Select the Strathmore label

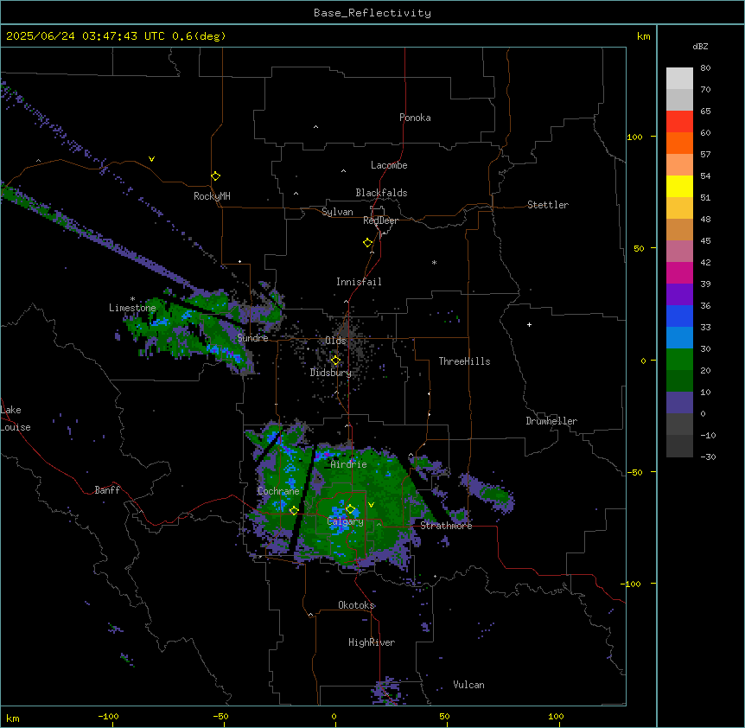point(446,526)
